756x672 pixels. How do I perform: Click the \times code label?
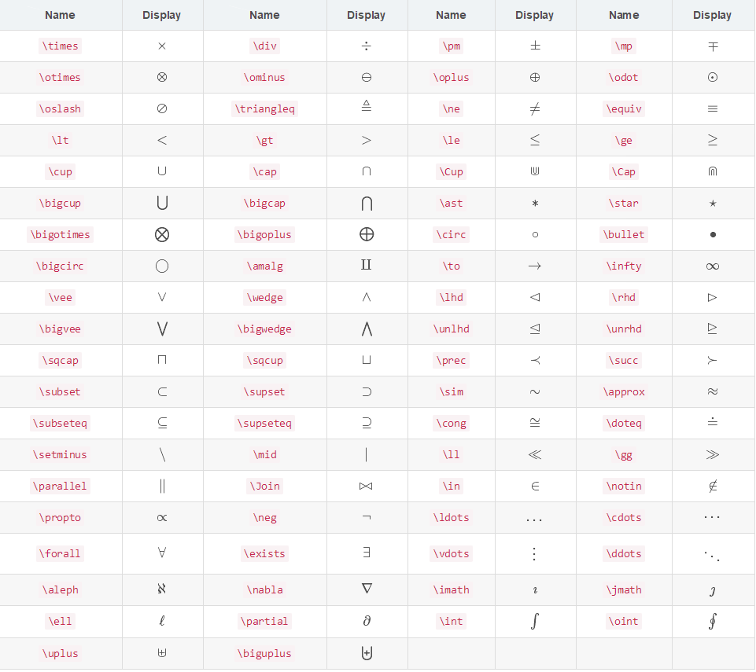pyautogui.click(x=61, y=46)
